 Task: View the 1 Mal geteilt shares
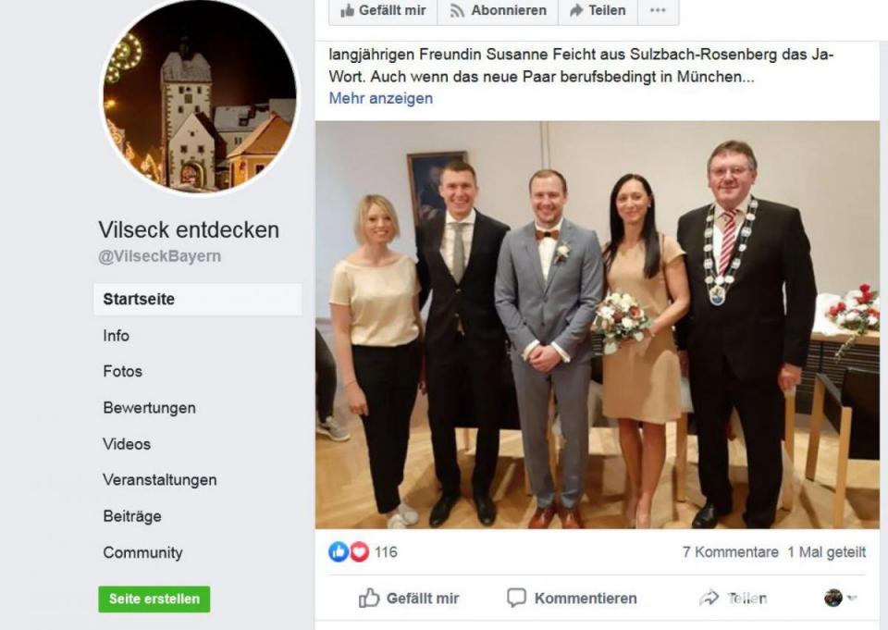point(826,551)
